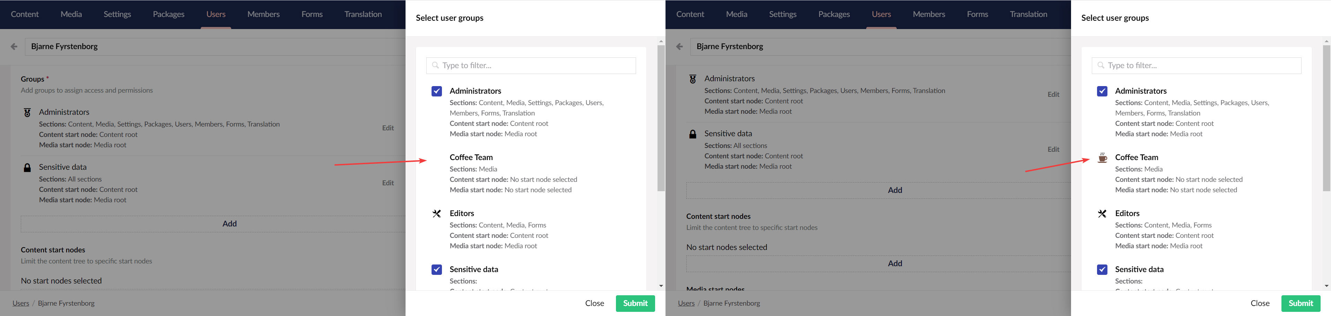Click Edit for Administrators in right user page
The width and height of the screenshot is (1331, 316).
(1054, 95)
